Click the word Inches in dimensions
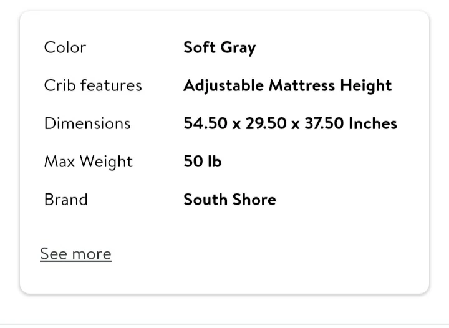The height and width of the screenshot is (328, 449). (373, 123)
